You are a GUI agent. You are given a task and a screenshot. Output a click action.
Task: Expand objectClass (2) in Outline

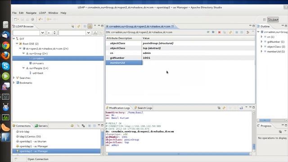[261, 46]
